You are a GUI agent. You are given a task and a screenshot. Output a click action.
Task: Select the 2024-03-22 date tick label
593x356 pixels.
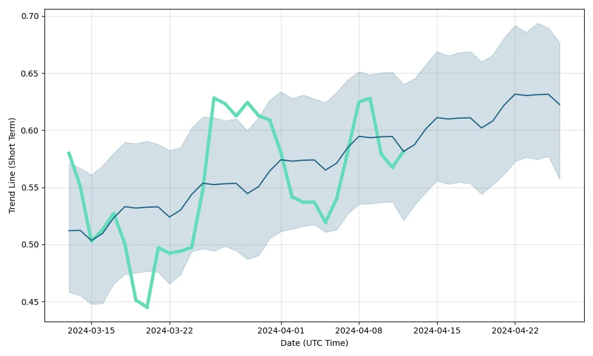click(x=170, y=330)
